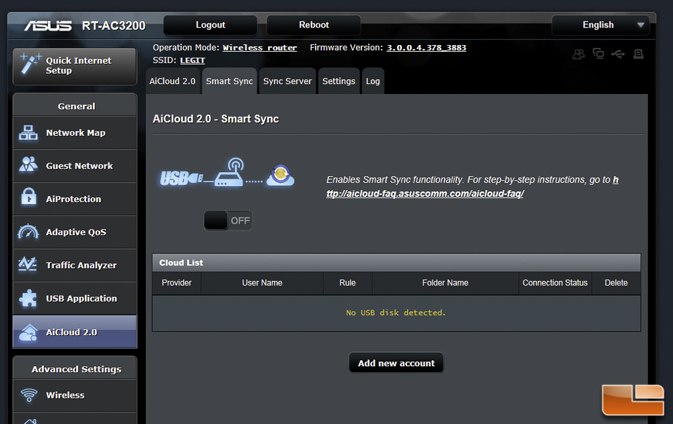Open the English language dropdown
This screenshot has height=424, width=673.
pos(600,25)
